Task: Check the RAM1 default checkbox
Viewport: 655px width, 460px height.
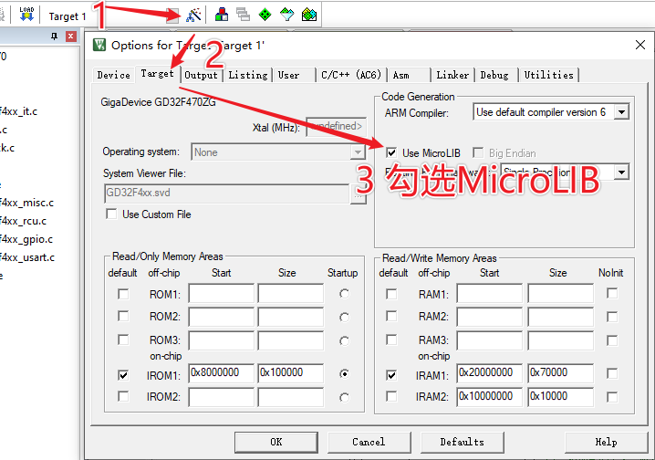Action: click(391, 294)
